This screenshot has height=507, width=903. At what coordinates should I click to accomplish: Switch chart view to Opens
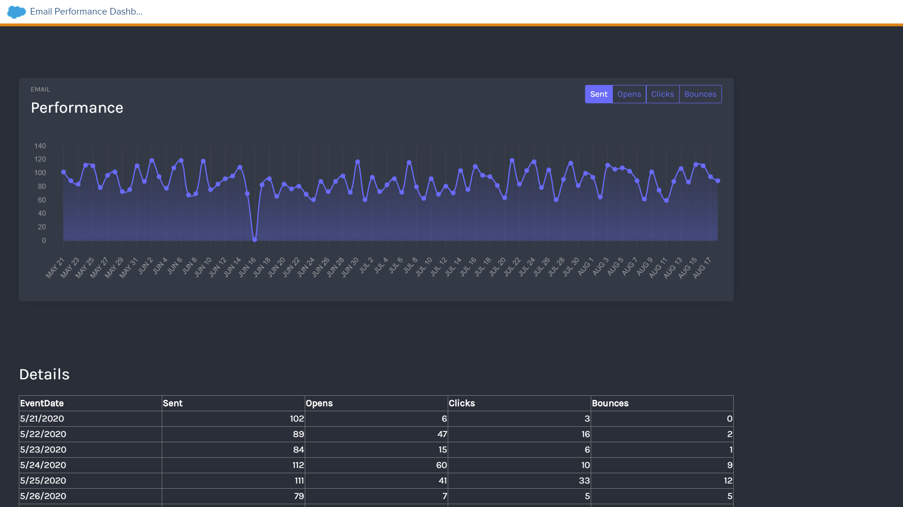629,94
